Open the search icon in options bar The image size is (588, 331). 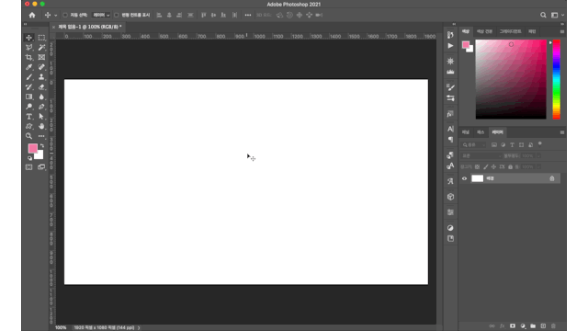[x=543, y=15]
